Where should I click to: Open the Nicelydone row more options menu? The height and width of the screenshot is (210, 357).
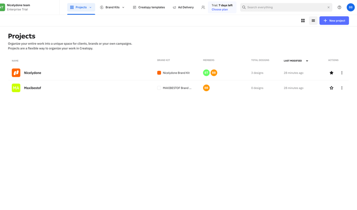341,73
